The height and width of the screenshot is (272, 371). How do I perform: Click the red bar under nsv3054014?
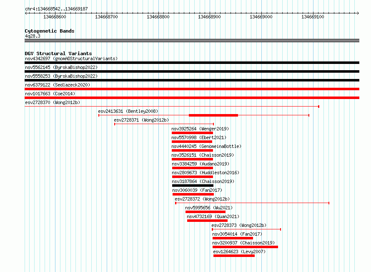[x=233, y=238]
